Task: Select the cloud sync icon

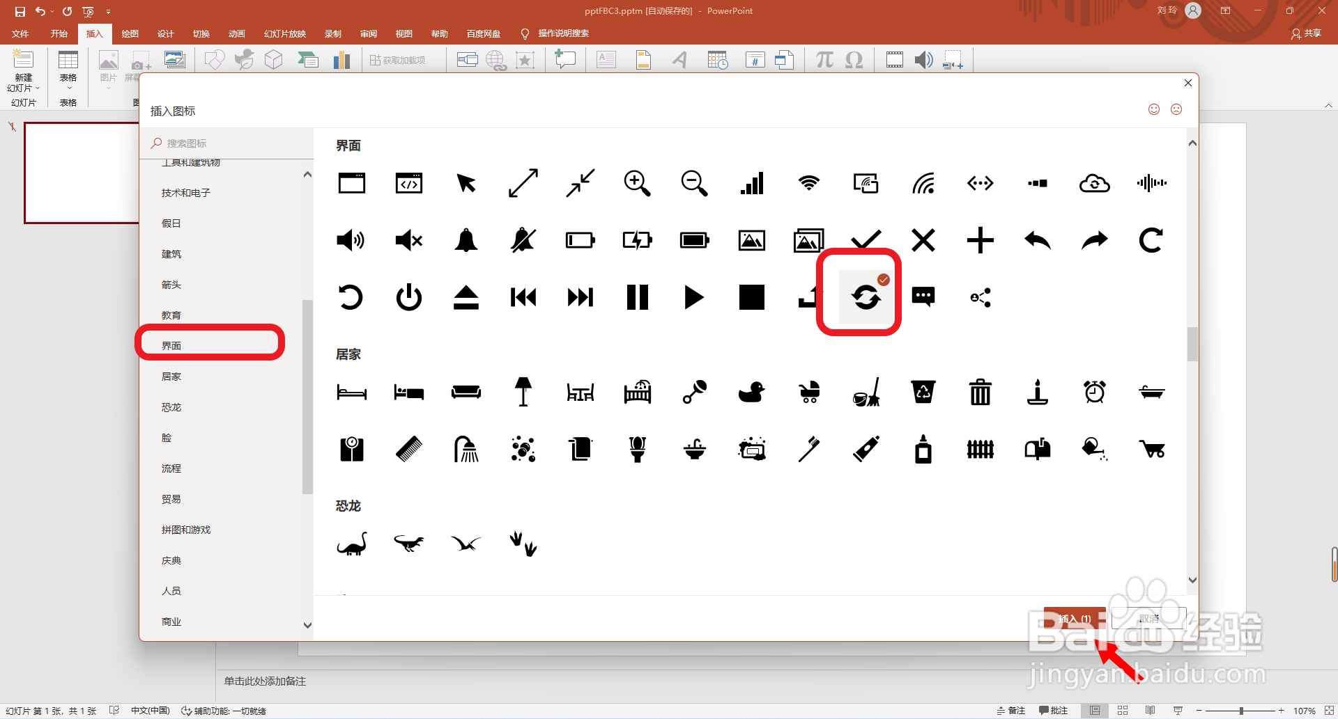Action: point(1094,183)
